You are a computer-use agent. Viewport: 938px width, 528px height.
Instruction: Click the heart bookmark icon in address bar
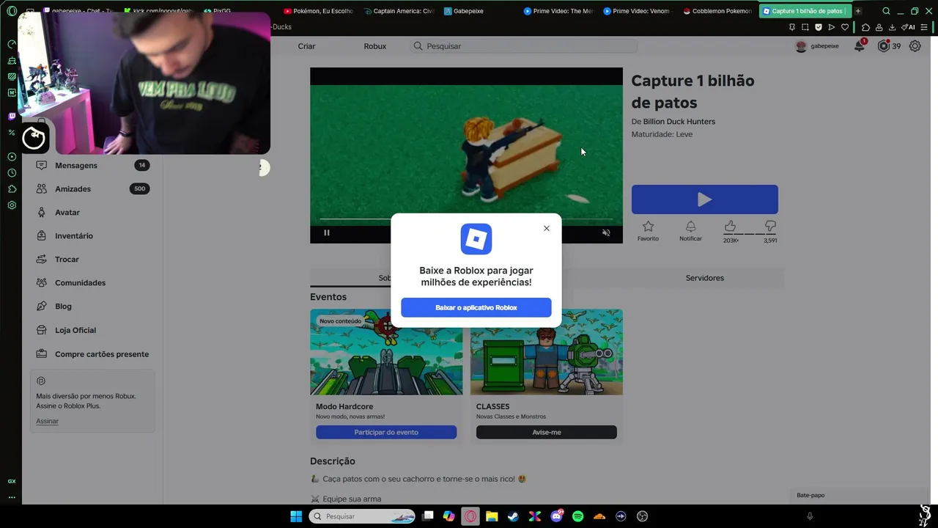click(844, 27)
